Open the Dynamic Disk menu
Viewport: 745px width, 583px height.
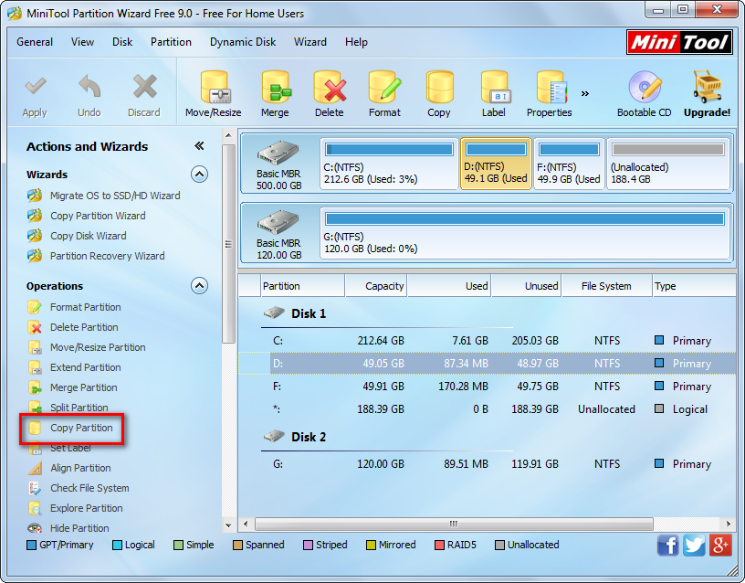[243, 42]
